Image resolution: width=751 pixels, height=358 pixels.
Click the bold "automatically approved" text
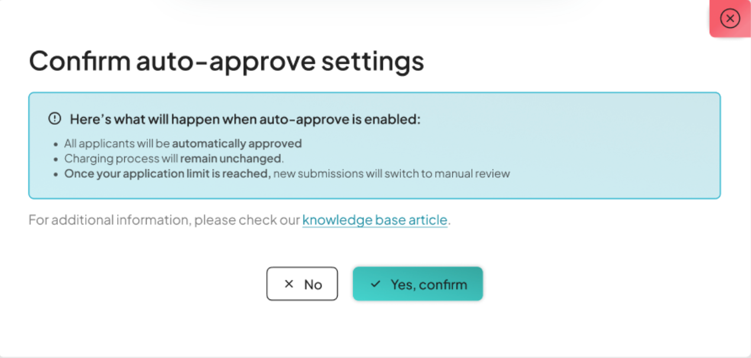point(237,144)
